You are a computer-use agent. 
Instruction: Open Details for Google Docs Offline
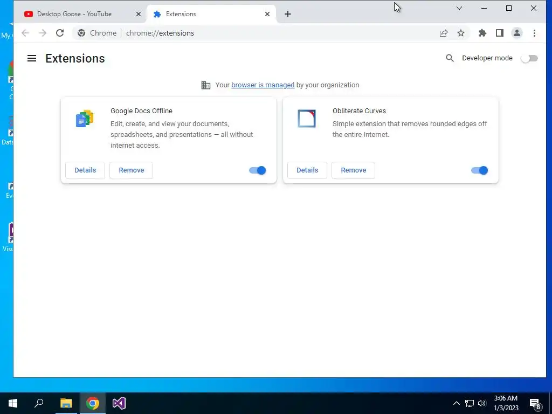pyautogui.click(x=85, y=170)
